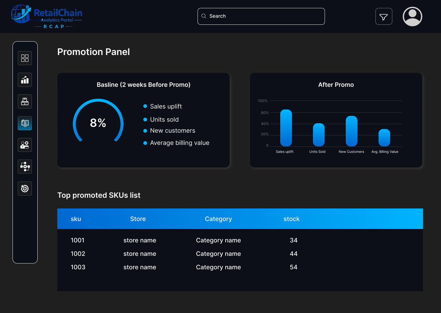Screen dimensions: 441x313
Task: Open the customer management icon
Action: [25, 145]
